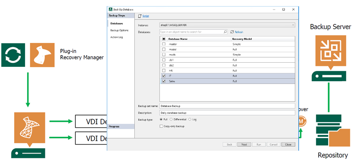This screenshot has height=163, width=354.
Task: Select the Full backup type radio
Action: click(x=161, y=120)
